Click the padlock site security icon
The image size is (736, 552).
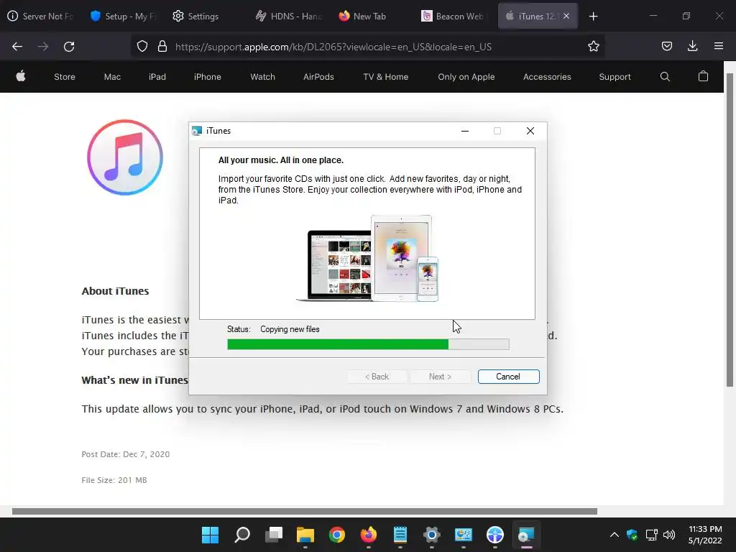(162, 47)
